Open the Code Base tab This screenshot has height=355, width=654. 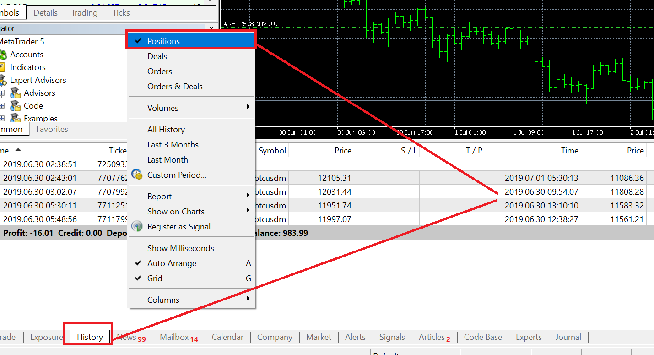point(483,337)
